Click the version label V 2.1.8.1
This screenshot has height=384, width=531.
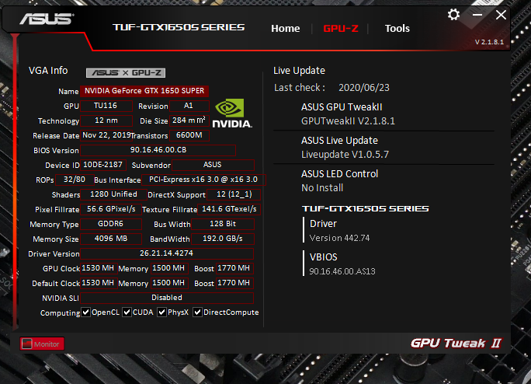(x=489, y=42)
